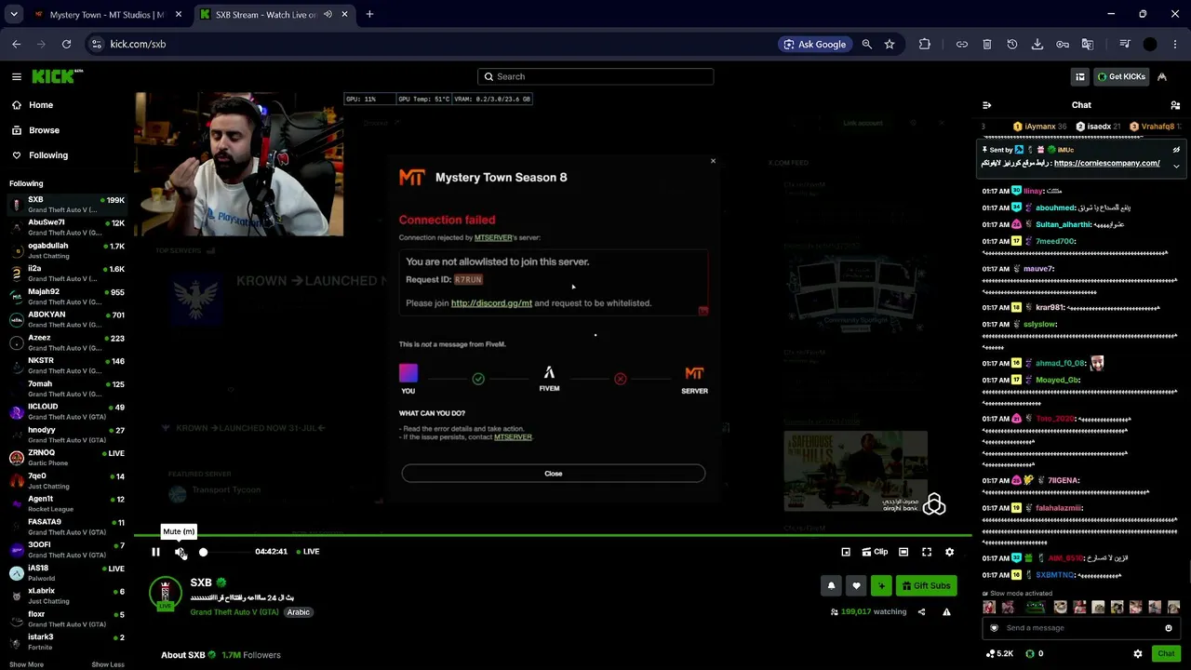Screen dimensions: 1191x670
Task: Click the Arabic language tag
Action: point(298,612)
